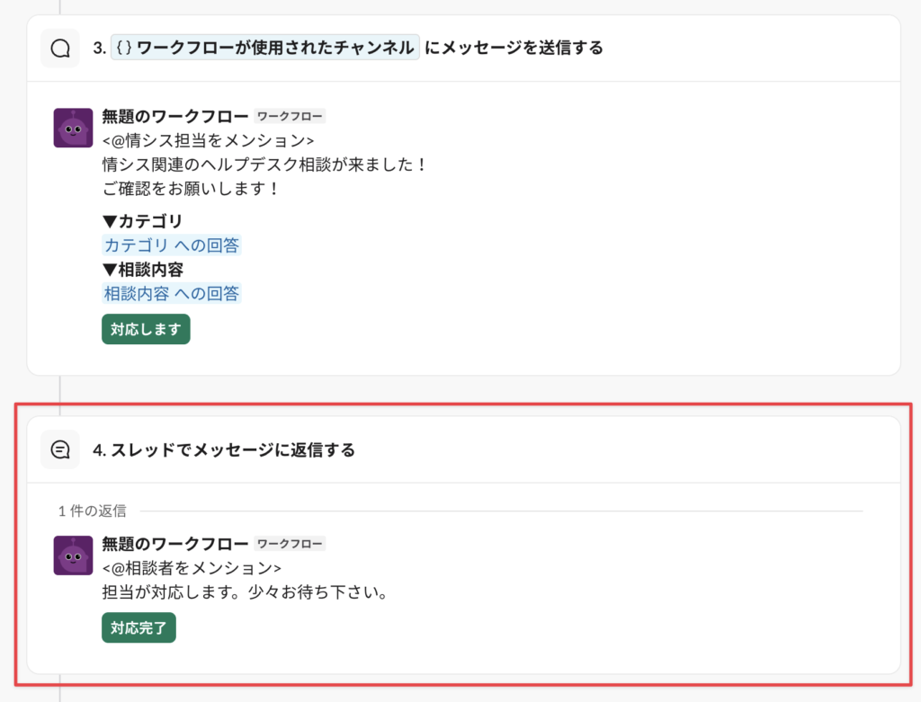Click 無題のワークフロー name in step 3

tap(174, 116)
